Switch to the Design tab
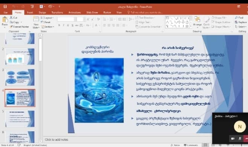The image size is (248, 147). coord(43,12)
